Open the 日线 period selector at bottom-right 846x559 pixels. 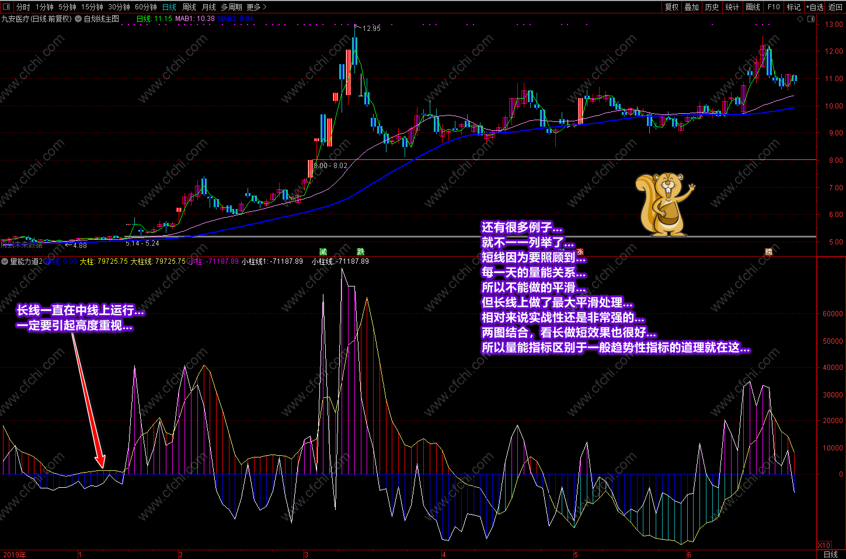click(830, 554)
